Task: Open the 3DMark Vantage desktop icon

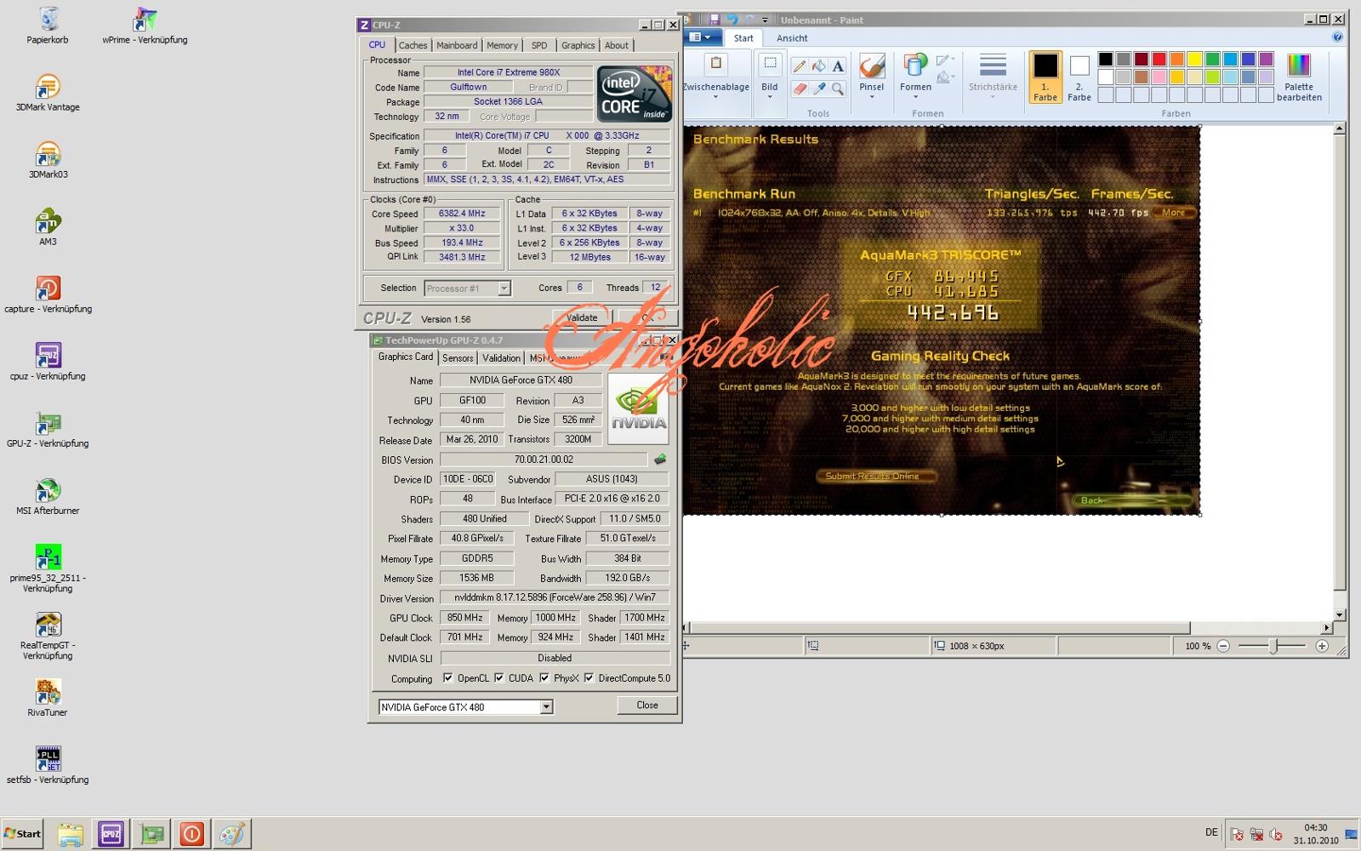Action: [x=48, y=93]
